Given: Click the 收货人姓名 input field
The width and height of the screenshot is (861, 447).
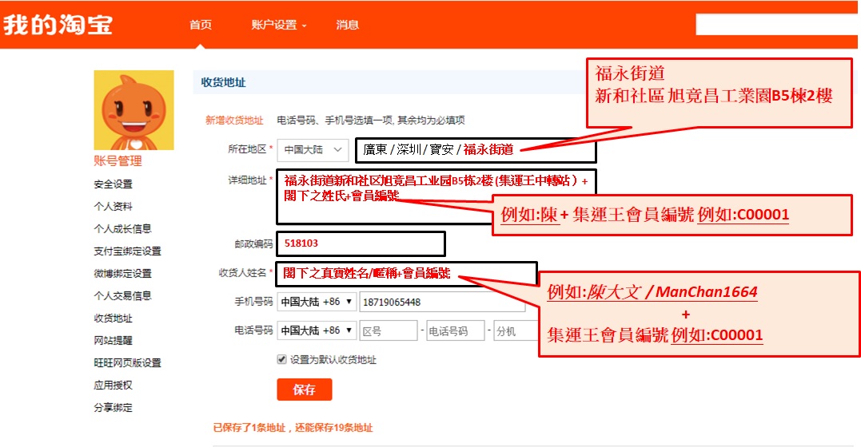Looking at the screenshot, I should tap(406, 274).
